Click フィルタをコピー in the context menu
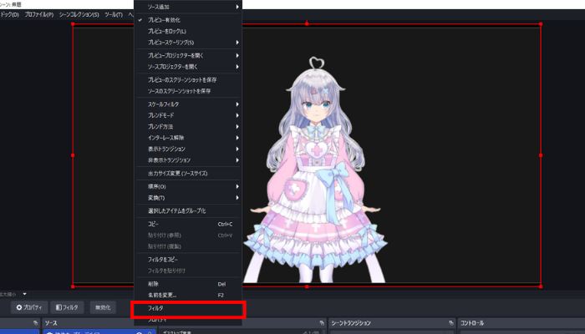 point(188,260)
